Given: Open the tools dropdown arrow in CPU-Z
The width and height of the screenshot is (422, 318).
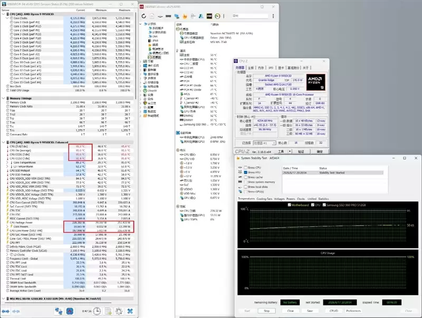Looking at the screenshot, I should [x=290, y=151].
